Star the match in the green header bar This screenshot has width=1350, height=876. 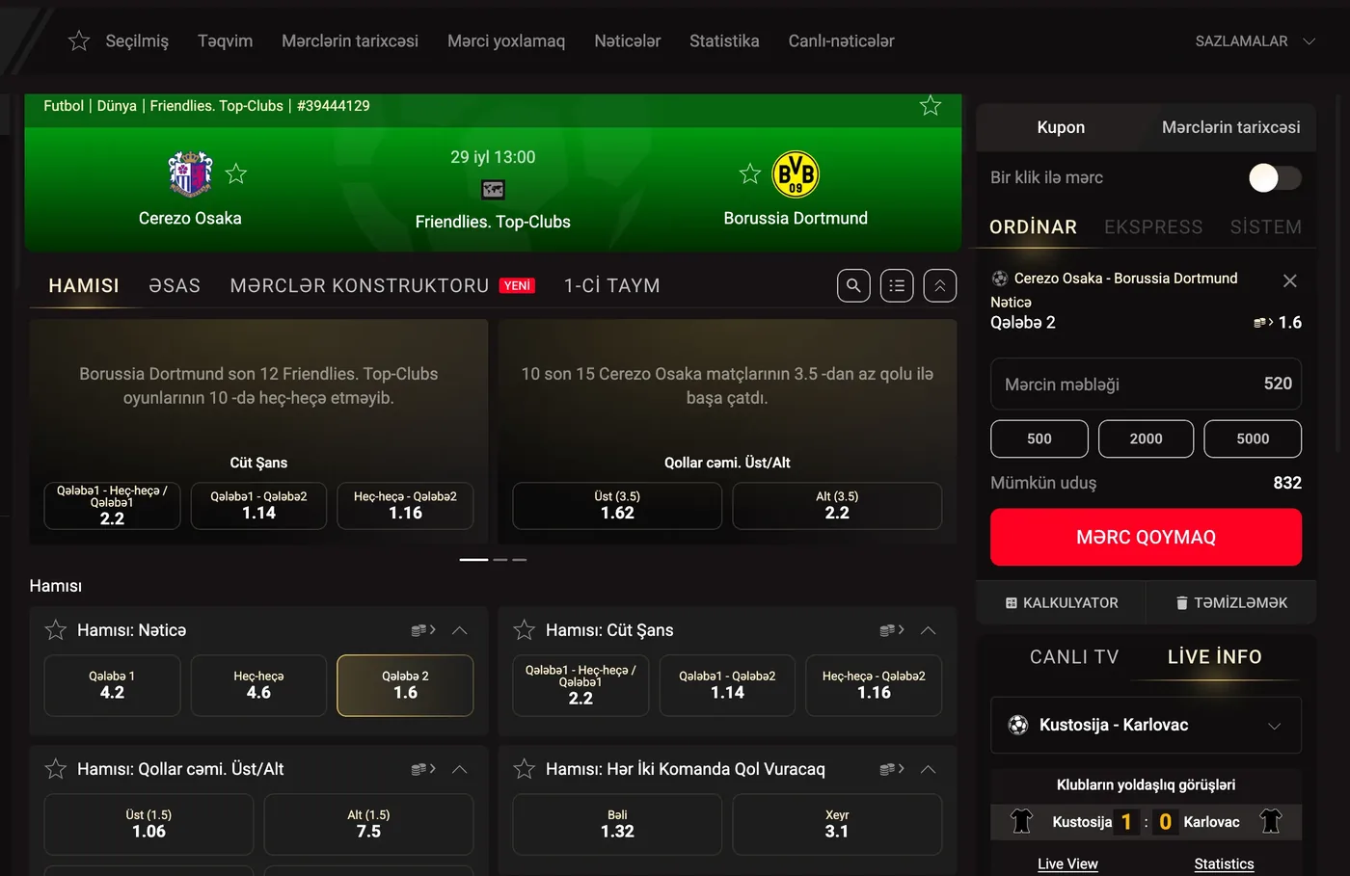pyautogui.click(x=931, y=106)
